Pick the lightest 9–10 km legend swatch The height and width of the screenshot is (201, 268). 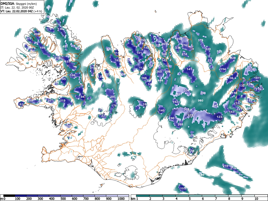pyautogui.click(x=248, y=196)
